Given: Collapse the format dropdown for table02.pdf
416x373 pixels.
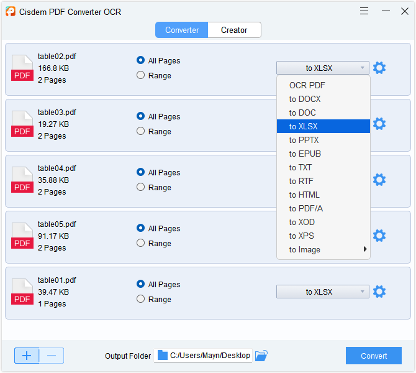Looking at the screenshot, I should 322,68.
